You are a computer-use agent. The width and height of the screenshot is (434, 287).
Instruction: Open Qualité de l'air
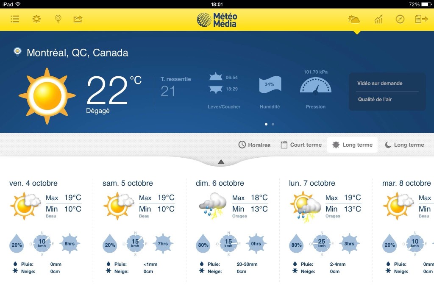(x=375, y=100)
